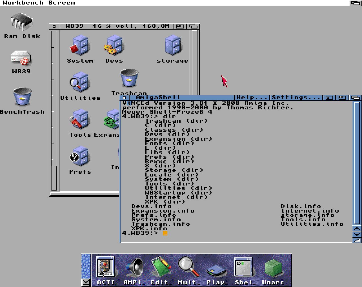Screen dimensions: 362x287
Task: Click the AmigaShell size gadget
Action: click(357, 240)
